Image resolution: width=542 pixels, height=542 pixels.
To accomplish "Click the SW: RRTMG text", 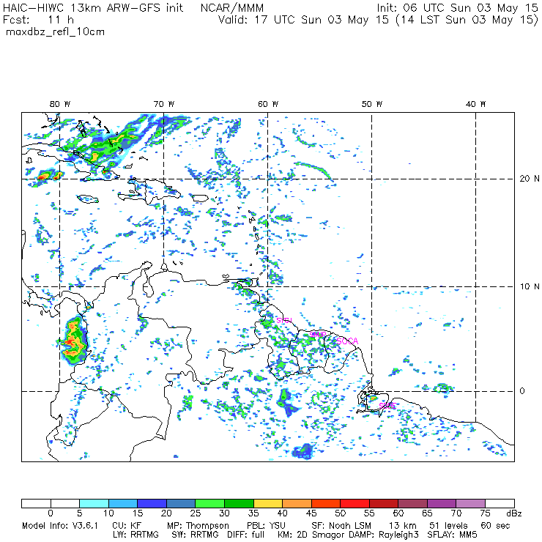I will [x=196, y=535].
